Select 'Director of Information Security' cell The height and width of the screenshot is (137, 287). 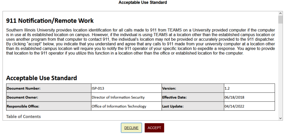(x=126, y=97)
